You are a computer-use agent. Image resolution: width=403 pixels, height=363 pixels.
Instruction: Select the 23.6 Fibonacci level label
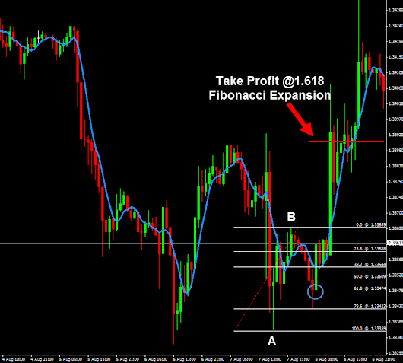tap(370, 249)
